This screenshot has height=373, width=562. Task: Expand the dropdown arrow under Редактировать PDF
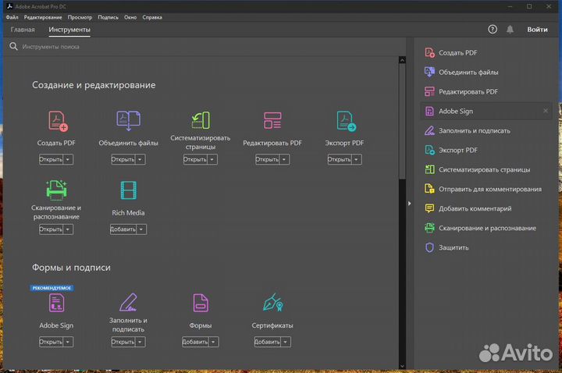pos(284,159)
